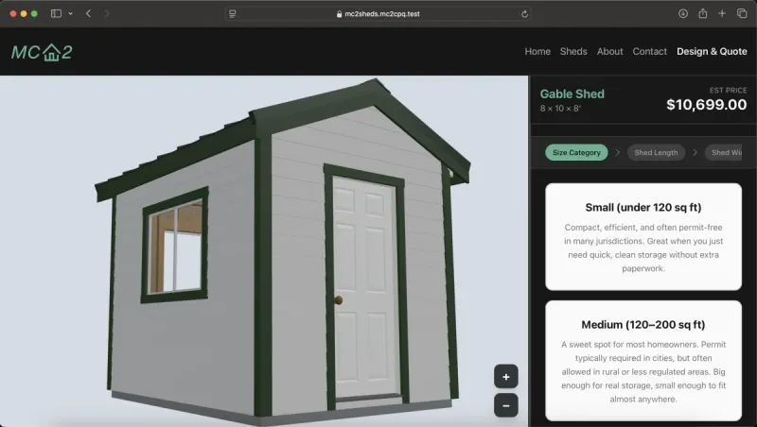Viewport: 757px width, 427px height.
Task: Click the Safari share icon
Action: point(702,13)
